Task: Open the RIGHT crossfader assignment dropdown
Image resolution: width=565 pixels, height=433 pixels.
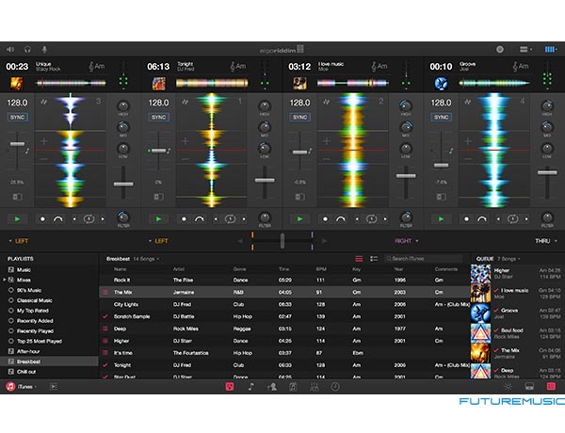Action: click(x=407, y=241)
